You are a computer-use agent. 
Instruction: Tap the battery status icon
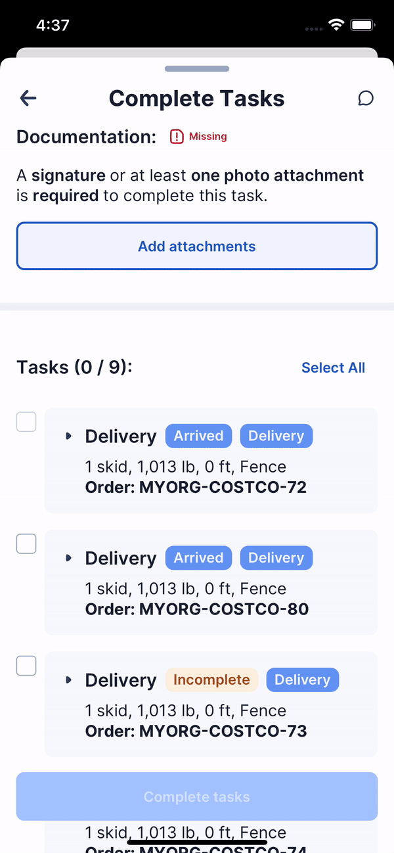pos(362,25)
